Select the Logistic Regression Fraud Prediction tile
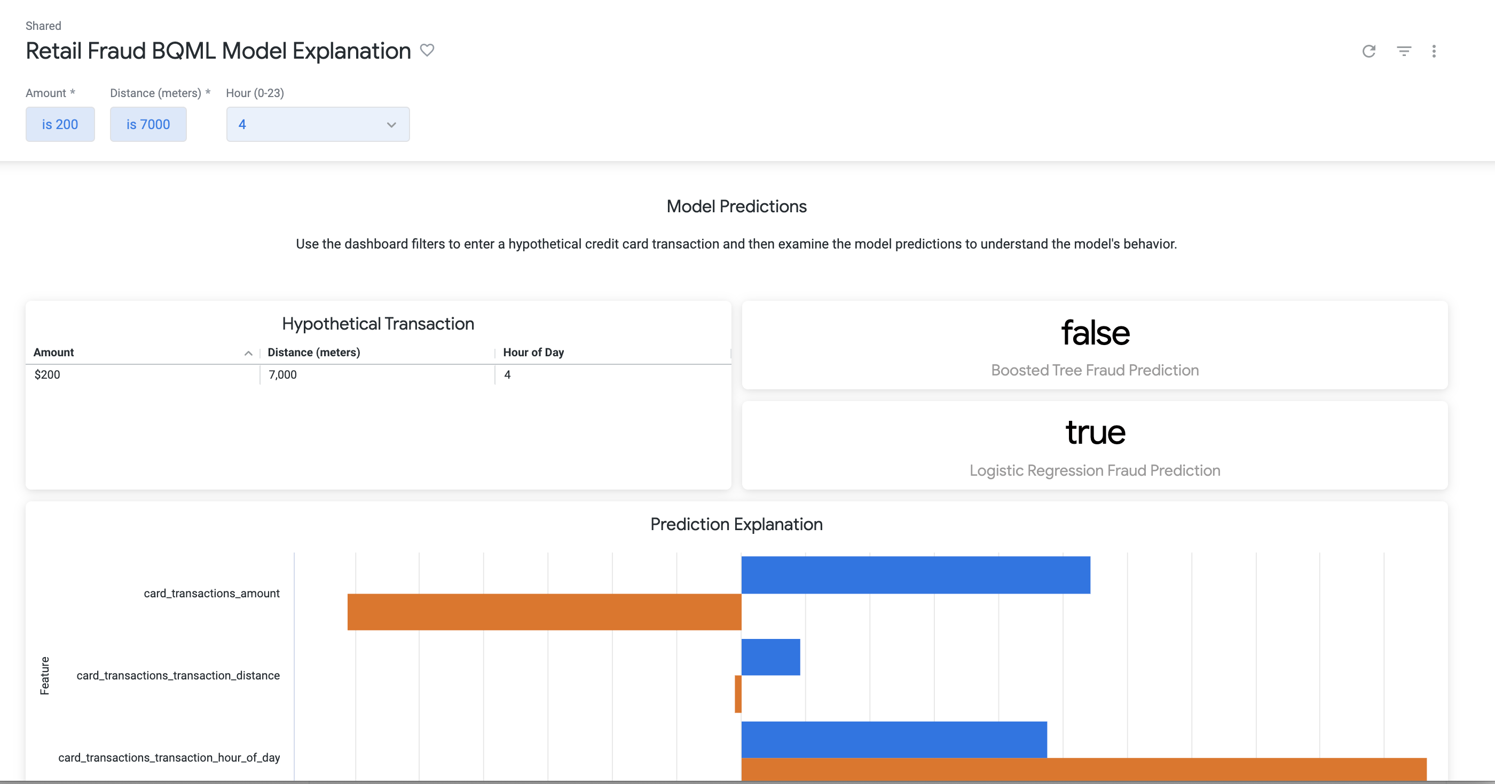Image resolution: width=1495 pixels, height=784 pixels. 1094,445
